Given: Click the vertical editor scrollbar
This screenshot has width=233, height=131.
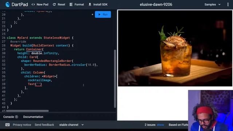Looking at the screenshot, I should [x=115, y=79].
